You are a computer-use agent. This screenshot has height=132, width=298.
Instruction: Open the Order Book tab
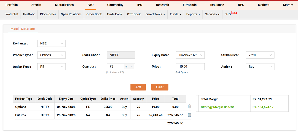tap(94, 14)
